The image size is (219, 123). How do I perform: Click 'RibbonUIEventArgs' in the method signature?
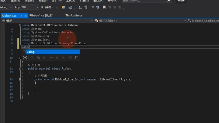[113, 79]
